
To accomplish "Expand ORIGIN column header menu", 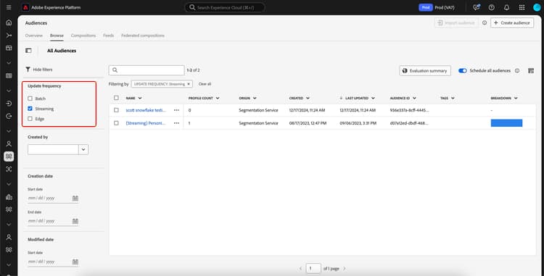I will click(255, 99).
